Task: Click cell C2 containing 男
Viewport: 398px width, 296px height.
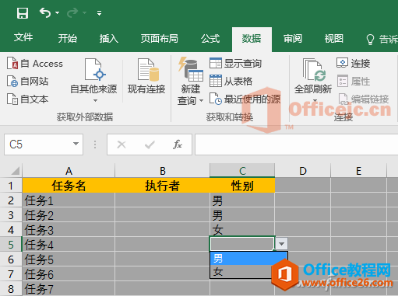Action: (x=242, y=200)
